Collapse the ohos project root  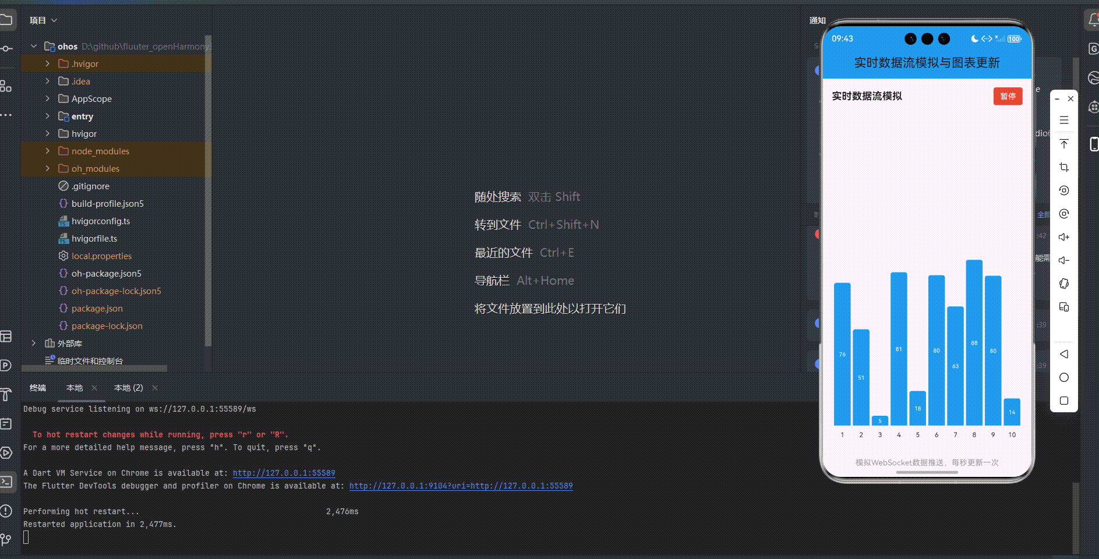click(33, 46)
